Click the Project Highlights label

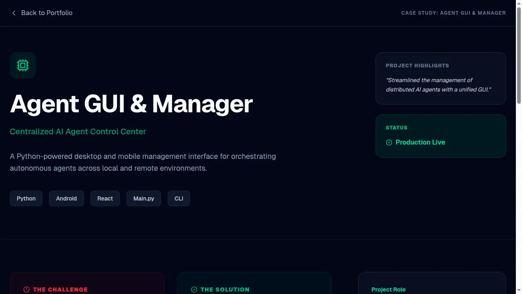coord(417,65)
